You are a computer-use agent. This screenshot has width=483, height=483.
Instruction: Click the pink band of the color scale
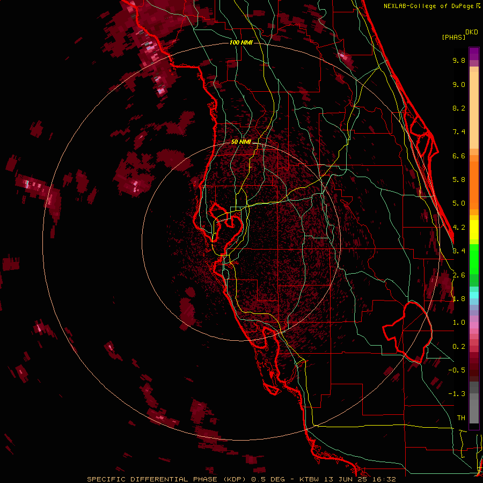(474, 325)
